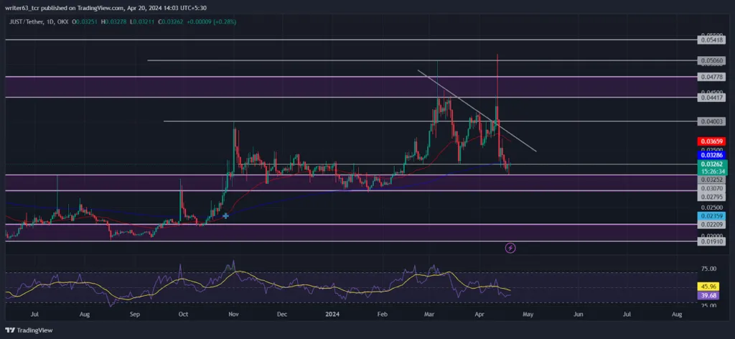Click the close value C0.03262
The image size is (735, 339).
172,22
